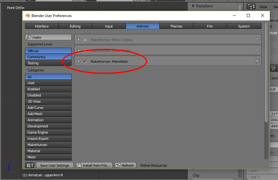The height and width of the screenshot is (180, 278).
Task: Filter by the Game Engine category
Action: (48, 132)
